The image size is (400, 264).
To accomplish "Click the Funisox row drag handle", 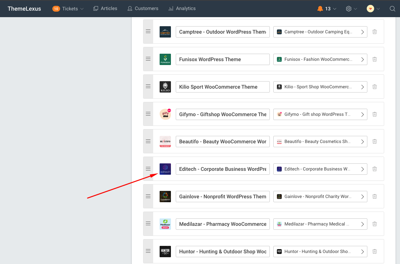I will click(x=148, y=59).
